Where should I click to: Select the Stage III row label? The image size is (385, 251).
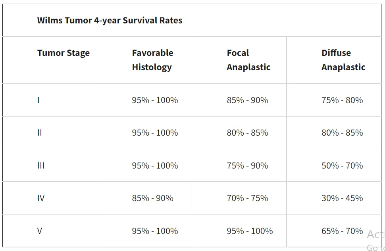click(x=41, y=166)
